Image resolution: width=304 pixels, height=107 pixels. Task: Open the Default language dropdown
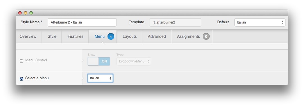coord(260,22)
